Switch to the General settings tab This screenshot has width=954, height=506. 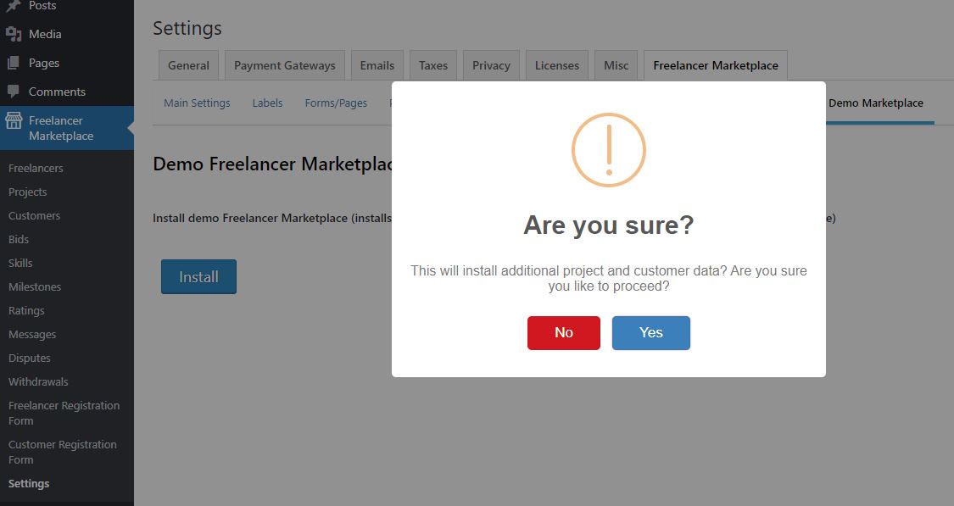pos(188,65)
